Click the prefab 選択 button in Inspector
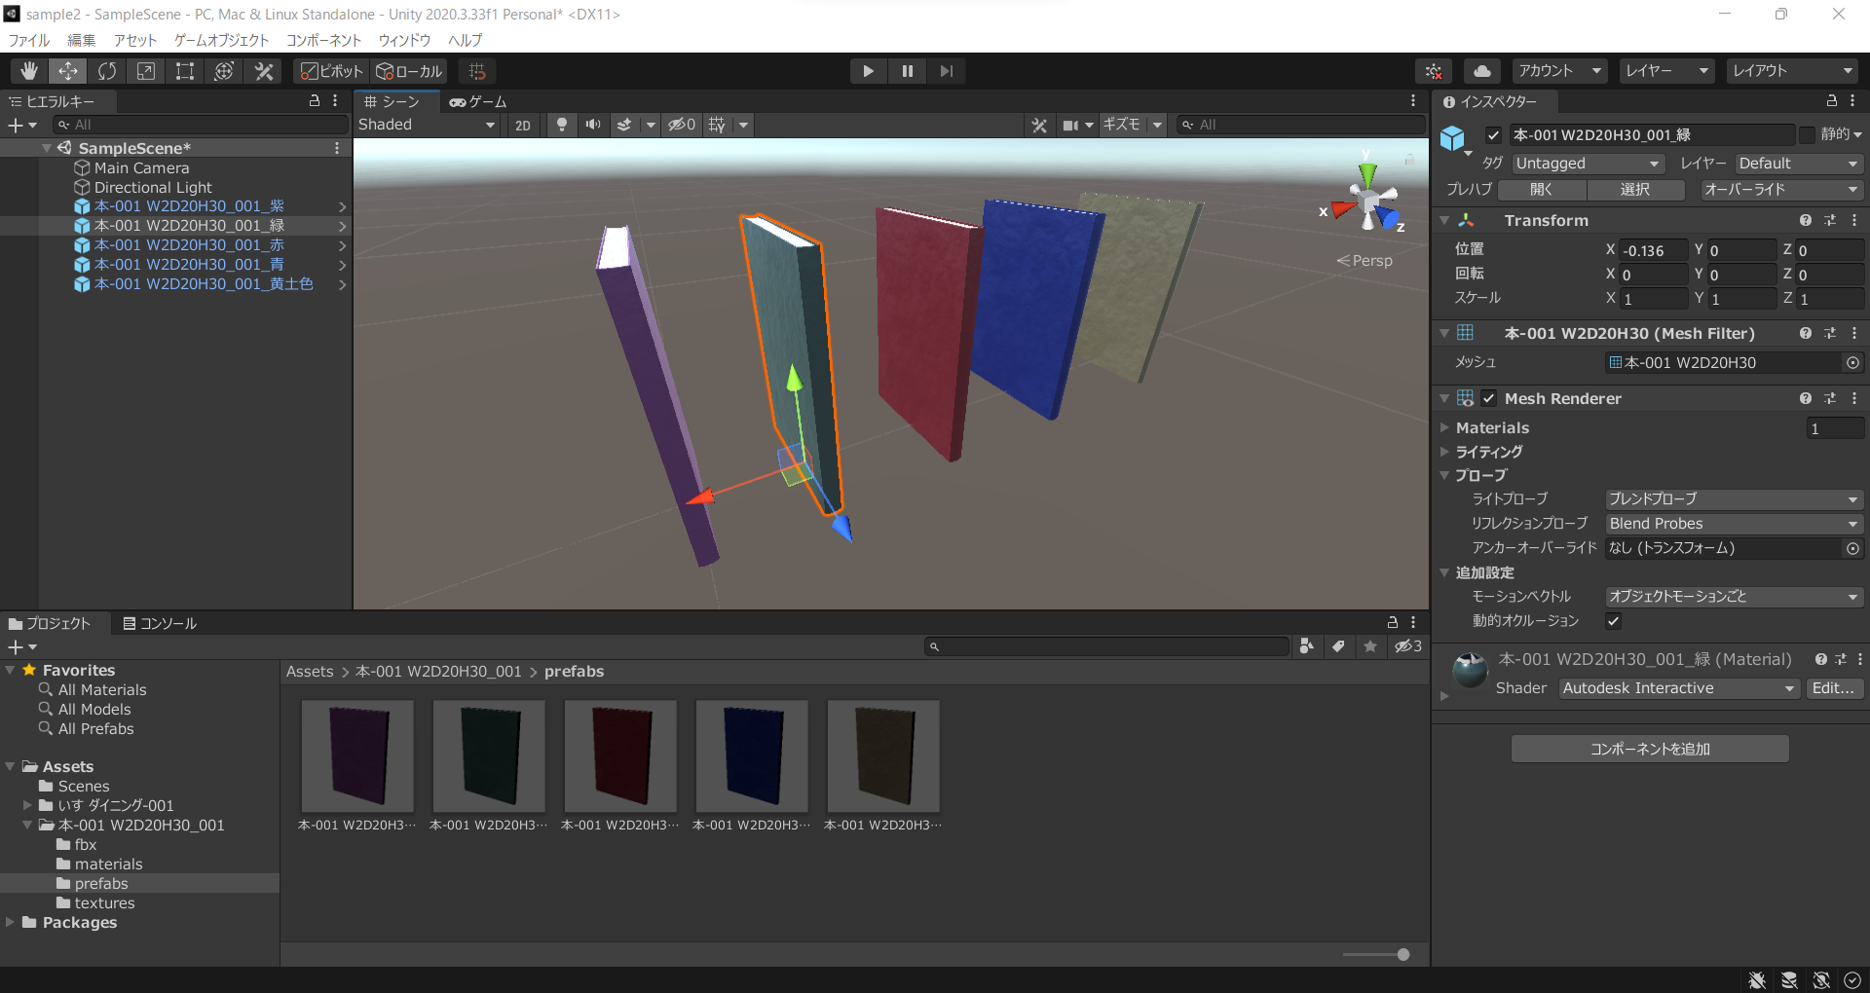The height and width of the screenshot is (993, 1870). pos(1635,189)
